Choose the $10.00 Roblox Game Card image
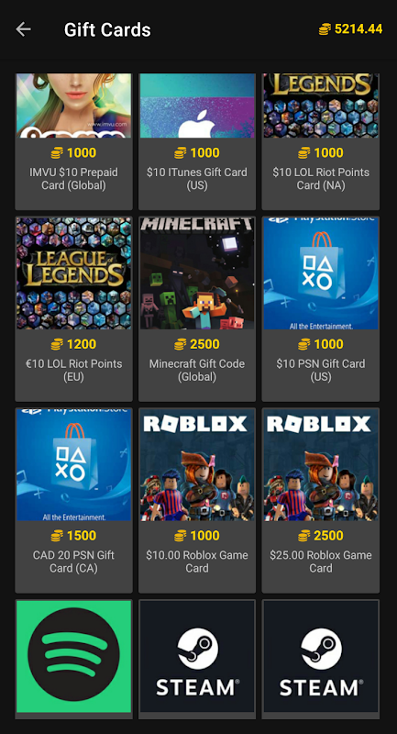The width and height of the screenshot is (397, 734). [197, 465]
